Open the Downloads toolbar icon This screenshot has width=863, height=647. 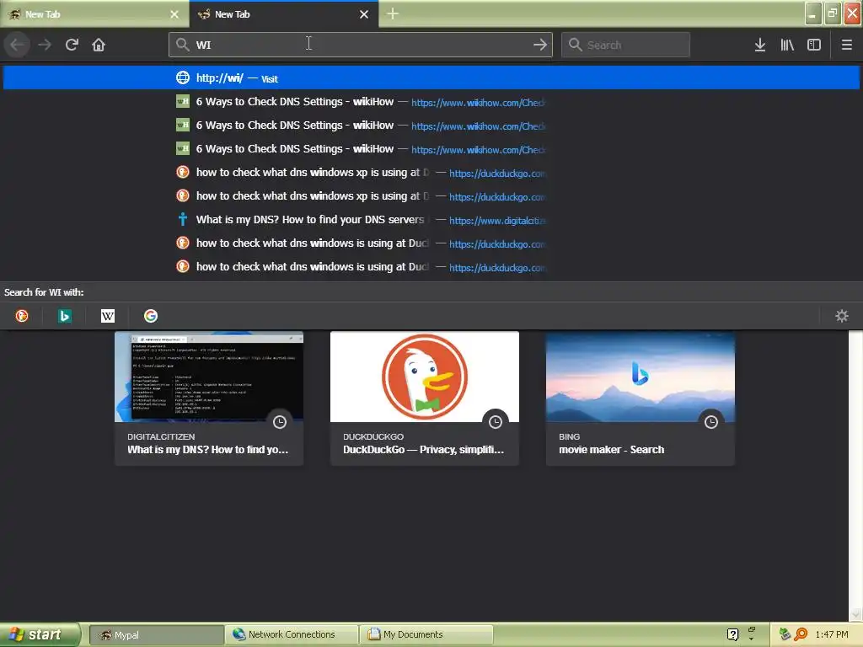click(x=760, y=45)
